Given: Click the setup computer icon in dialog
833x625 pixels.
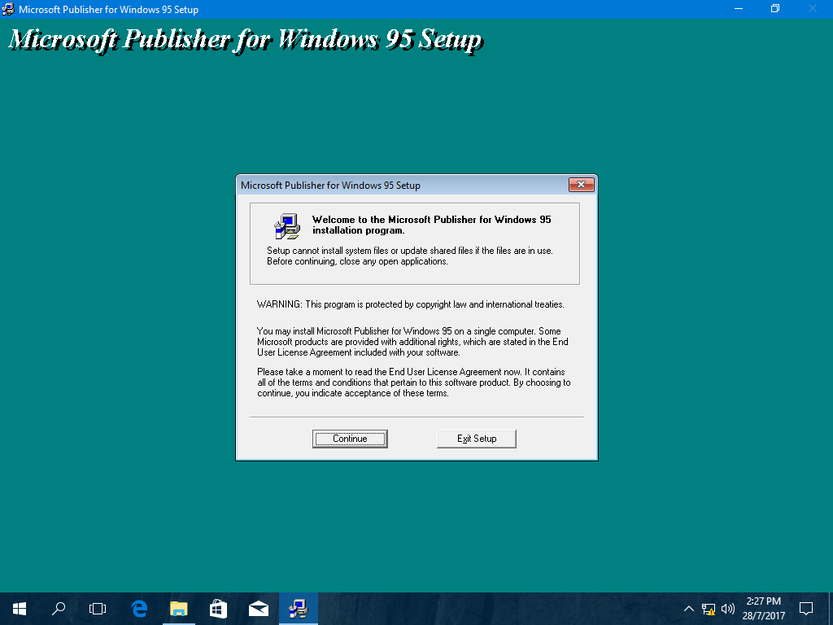Looking at the screenshot, I should [287, 226].
